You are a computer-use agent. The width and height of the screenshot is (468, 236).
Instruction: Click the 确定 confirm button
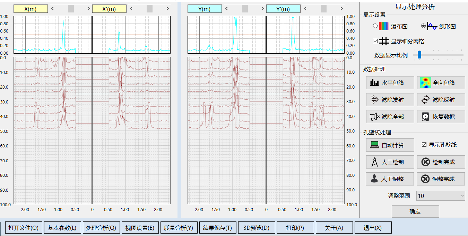pos(415,211)
